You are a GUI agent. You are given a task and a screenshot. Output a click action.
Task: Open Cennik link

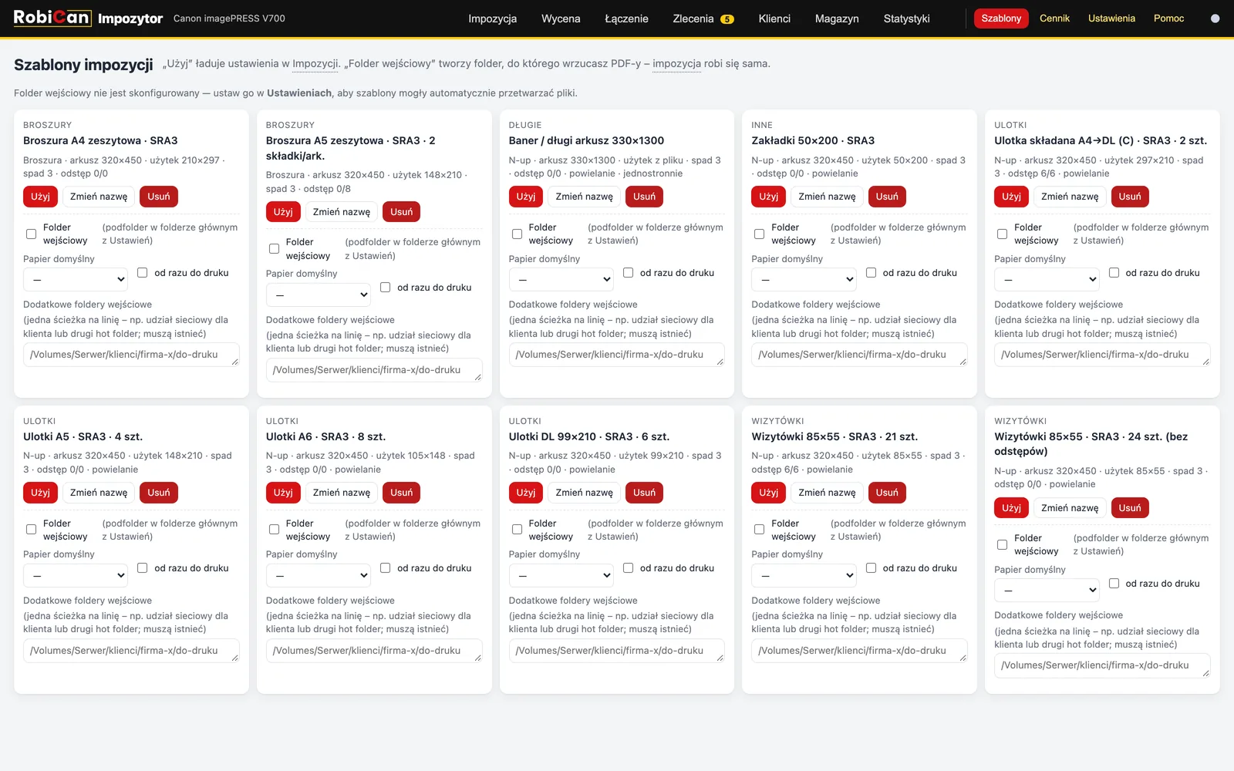[1054, 19]
